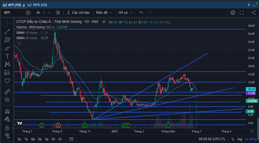Expand the Hồ sơ dropdown
This screenshot has height=143, width=259.
coord(125,12)
